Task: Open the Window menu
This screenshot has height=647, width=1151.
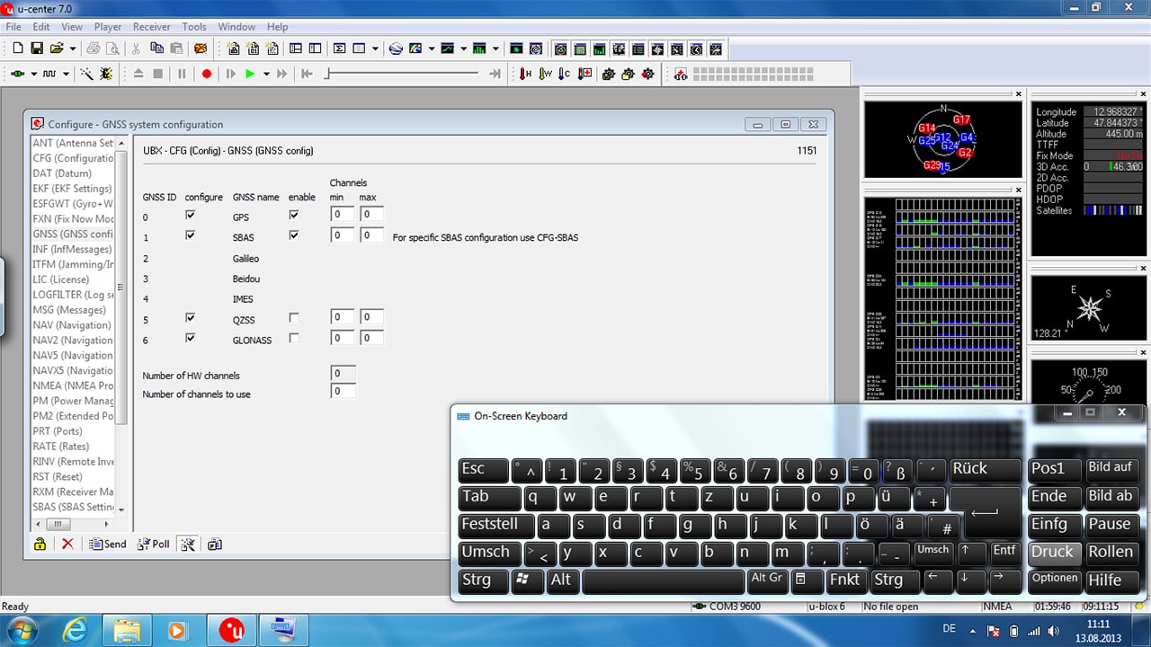Action: pos(236,27)
